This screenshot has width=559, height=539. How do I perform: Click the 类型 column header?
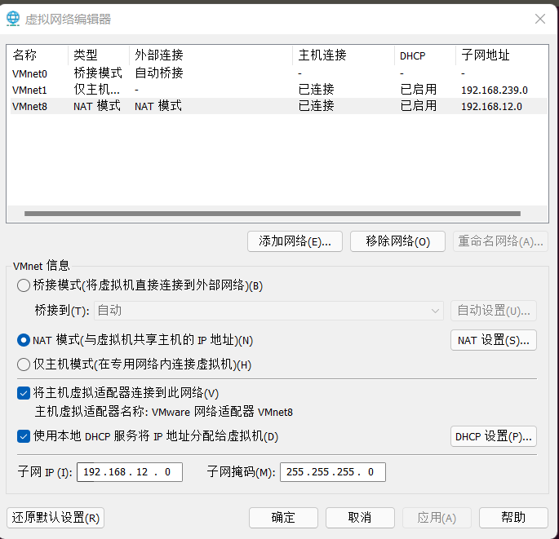tap(99, 55)
